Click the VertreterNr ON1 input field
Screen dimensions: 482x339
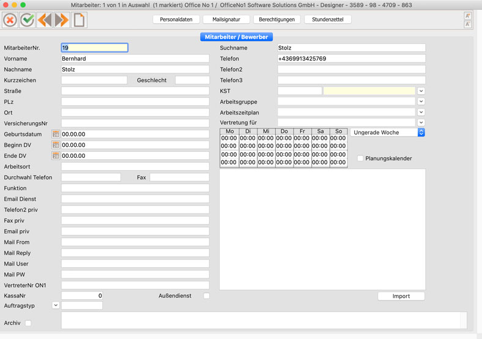135,285
